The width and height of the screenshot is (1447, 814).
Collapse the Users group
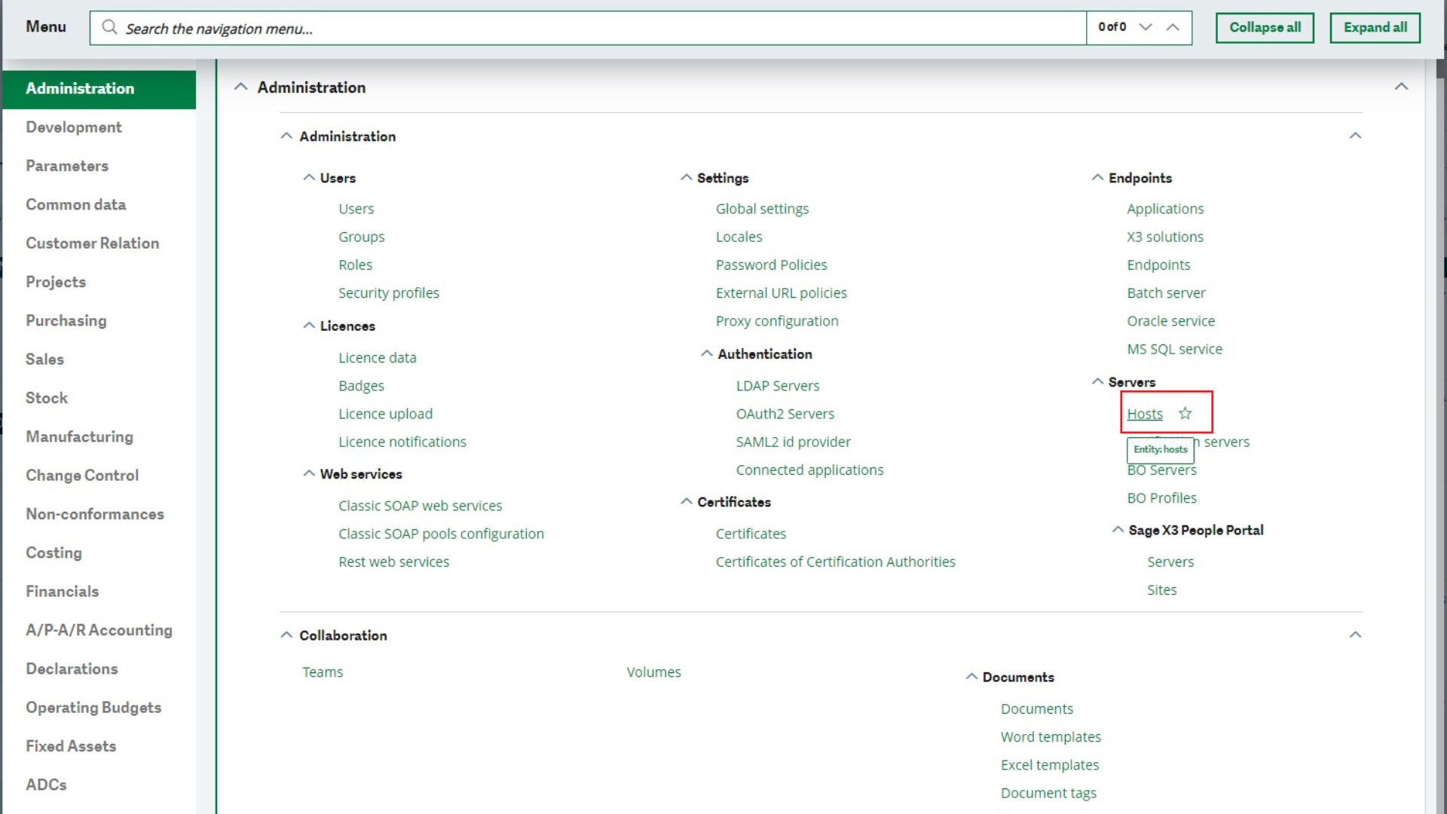point(309,178)
